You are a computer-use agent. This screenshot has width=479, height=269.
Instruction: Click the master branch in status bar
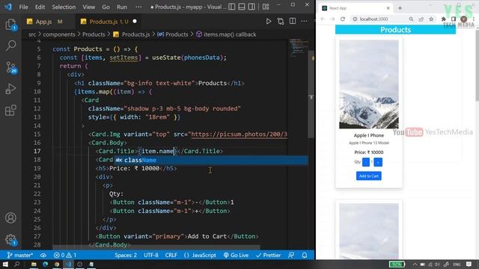(20, 256)
